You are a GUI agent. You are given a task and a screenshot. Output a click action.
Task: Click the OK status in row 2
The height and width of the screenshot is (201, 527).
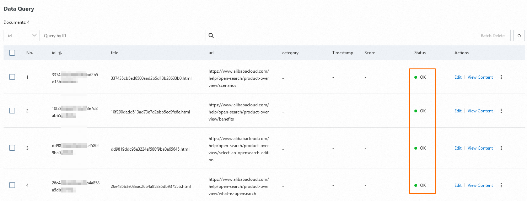point(420,111)
